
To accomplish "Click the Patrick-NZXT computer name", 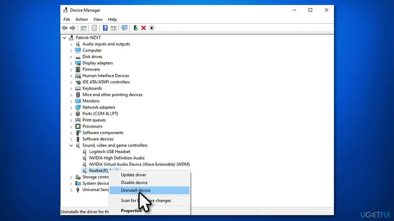I will click(x=88, y=38).
